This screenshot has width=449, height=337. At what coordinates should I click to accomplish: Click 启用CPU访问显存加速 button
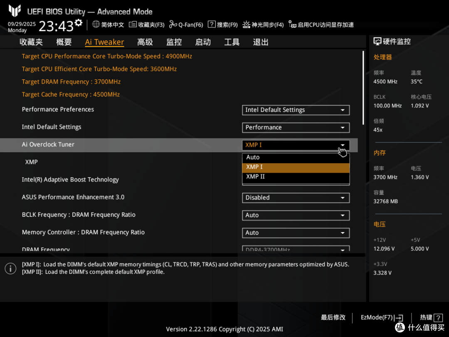(x=321, y=25)
